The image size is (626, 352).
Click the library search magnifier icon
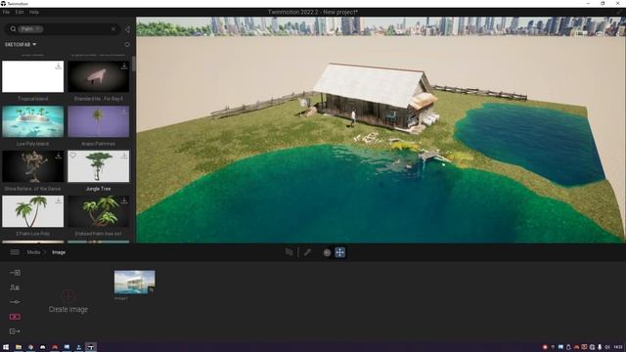13,29
